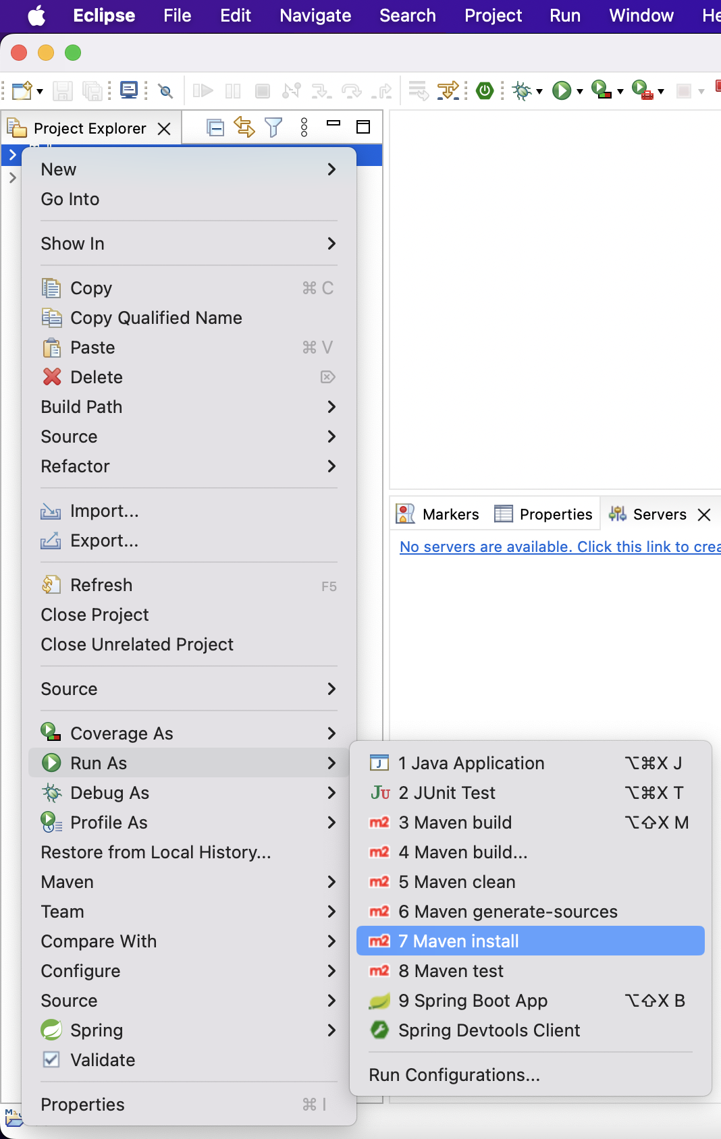Viewport: 721px width, 1139px height.
Task: Choose Export... from context menu
Action: point(189,540)
